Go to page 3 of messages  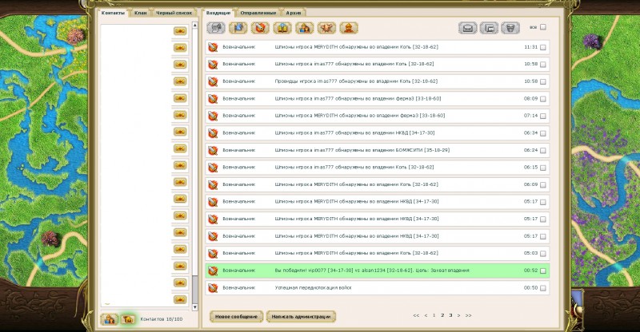450,315
